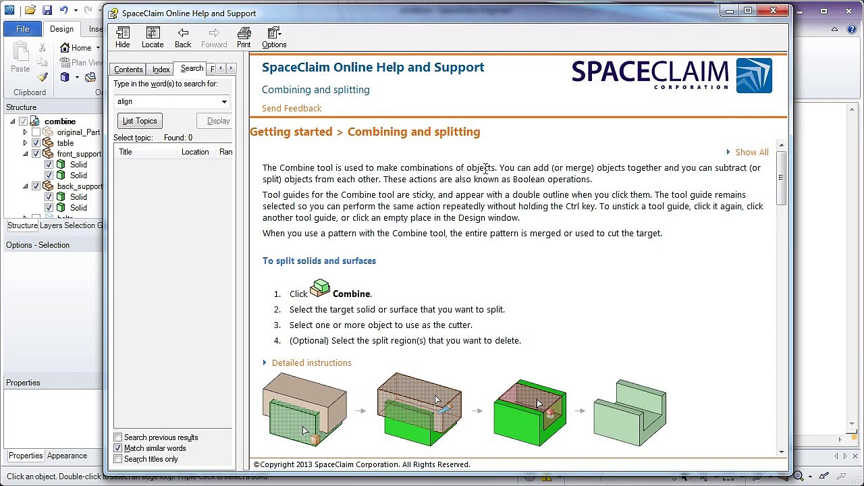This screenshot has height=486, width=864.
Task: Collapse the back_support tree node
Action: click(26, 186)
